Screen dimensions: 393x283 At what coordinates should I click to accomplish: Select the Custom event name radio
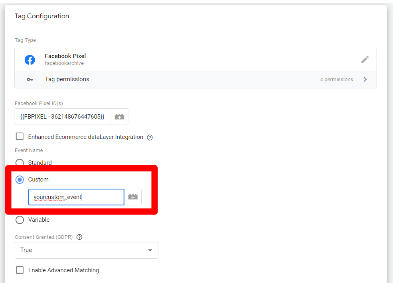point(20,180)
